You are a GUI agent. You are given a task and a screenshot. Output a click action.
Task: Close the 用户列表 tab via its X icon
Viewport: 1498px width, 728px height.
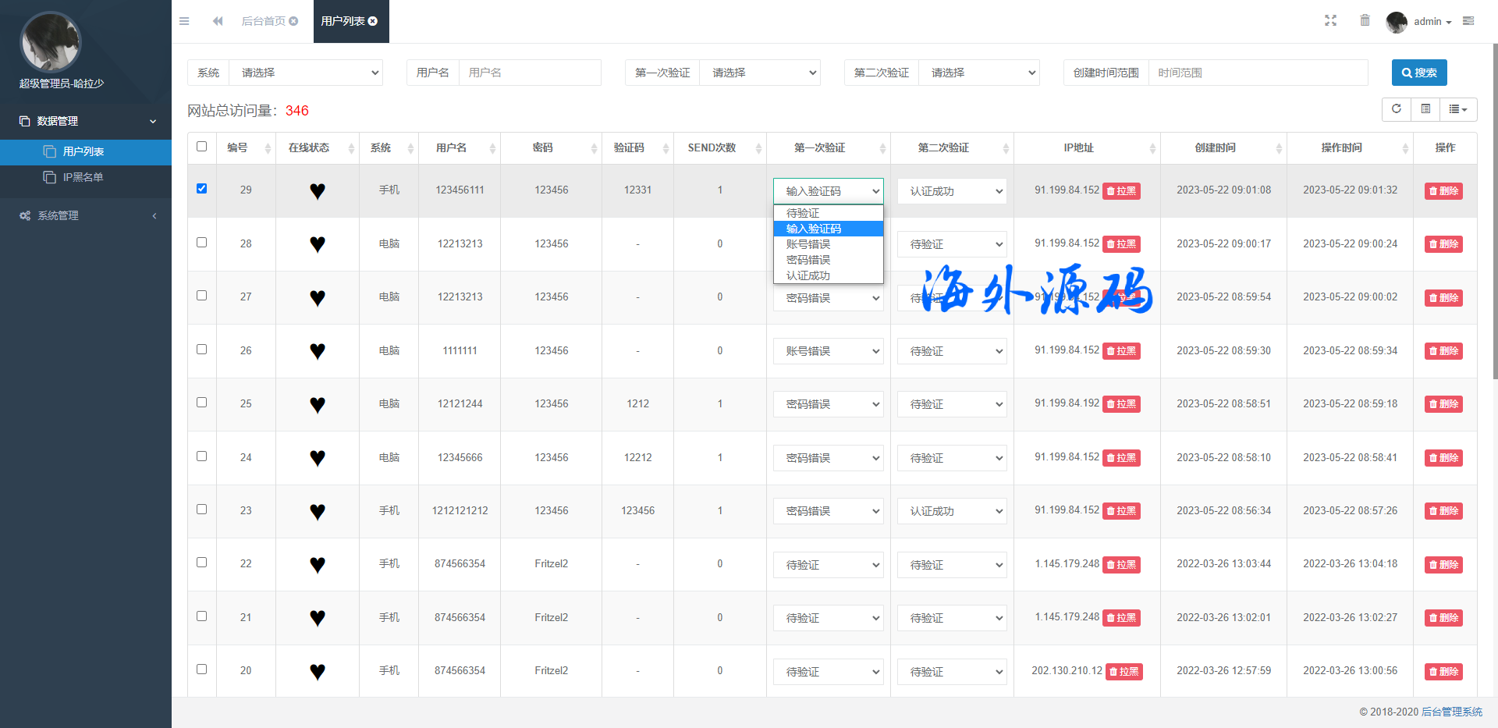[373, 21]
